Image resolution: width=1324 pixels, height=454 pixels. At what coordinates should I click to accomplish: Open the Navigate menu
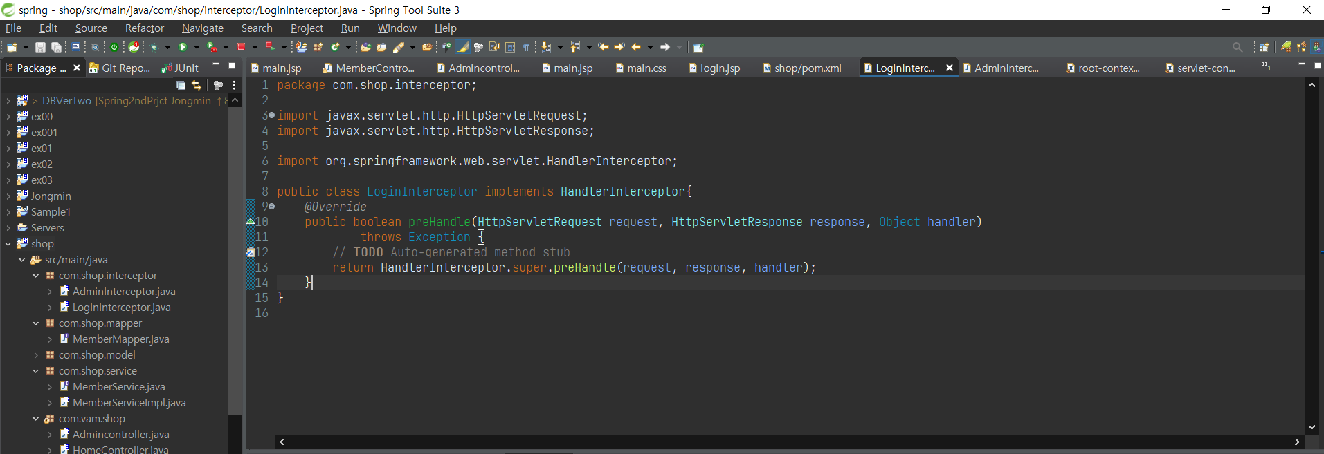[x=203, y=28]
